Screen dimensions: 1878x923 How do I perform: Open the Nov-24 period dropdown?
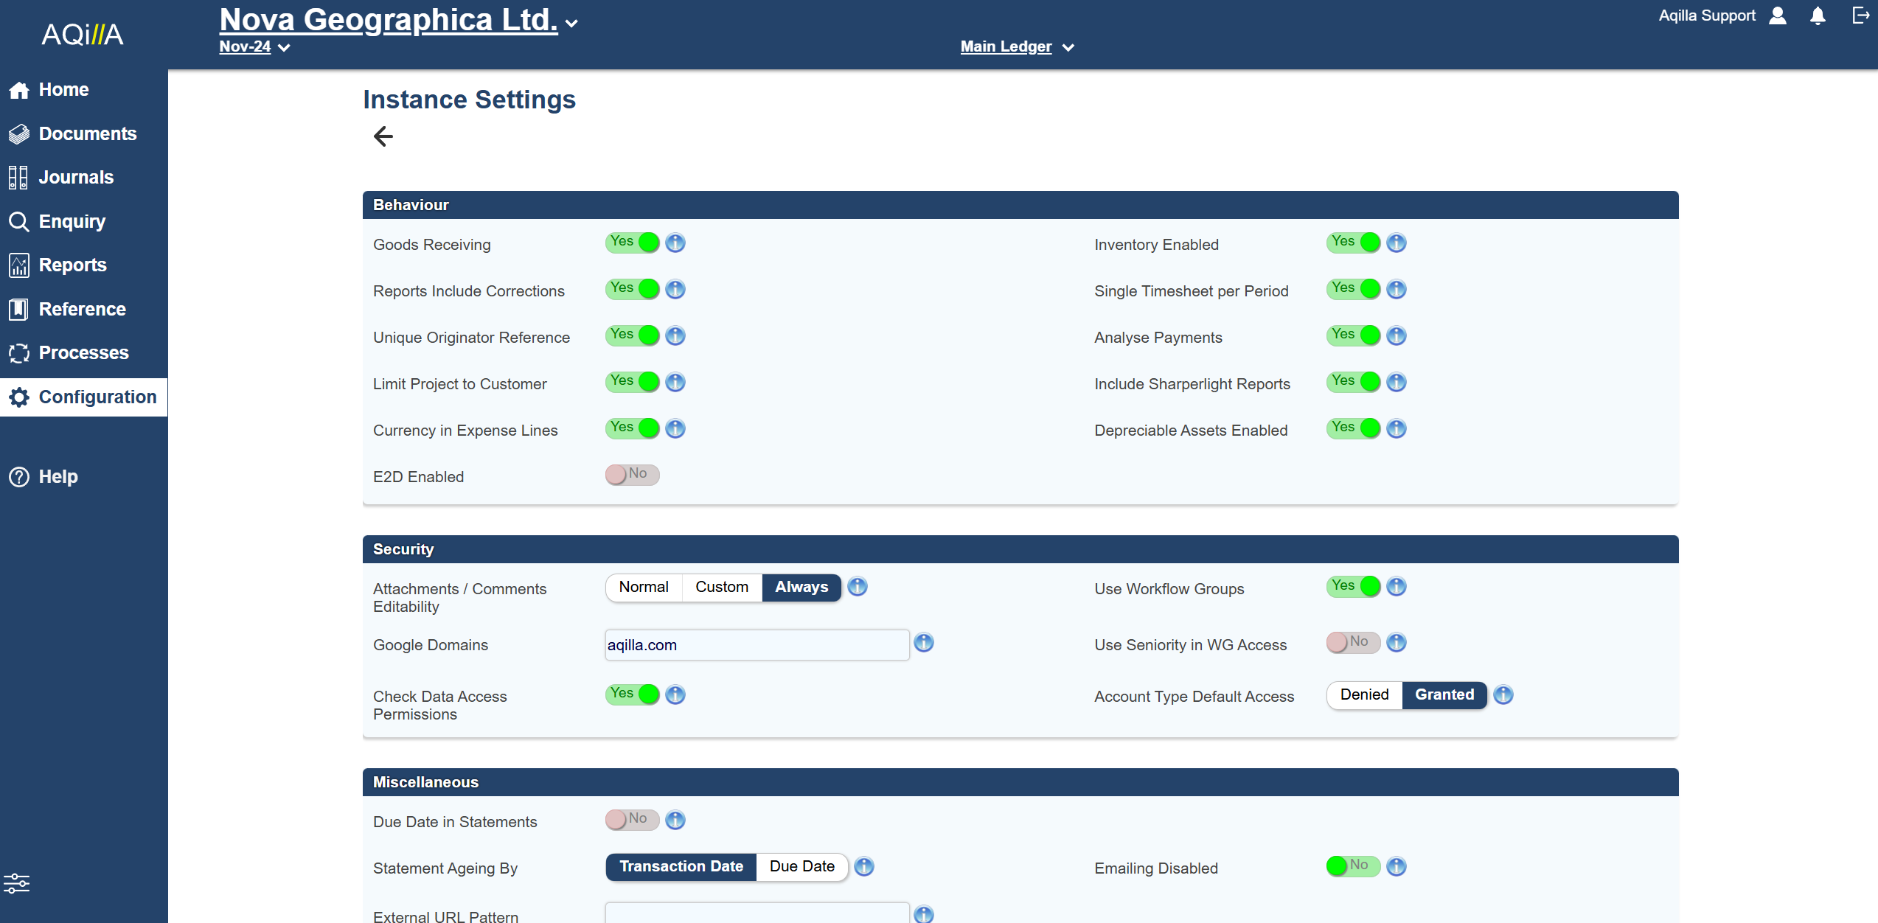point(254,47)
